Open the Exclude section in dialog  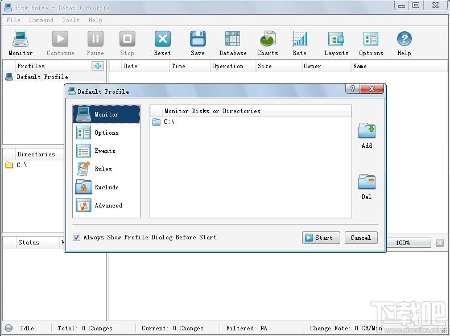pyautogui.click(x=106, y=187)
